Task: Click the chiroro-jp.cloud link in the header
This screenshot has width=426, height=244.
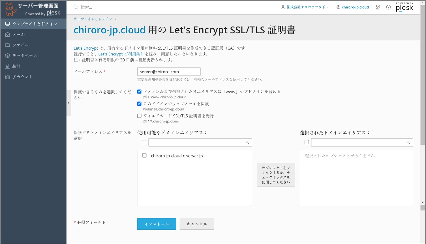Action: point(355,7)
